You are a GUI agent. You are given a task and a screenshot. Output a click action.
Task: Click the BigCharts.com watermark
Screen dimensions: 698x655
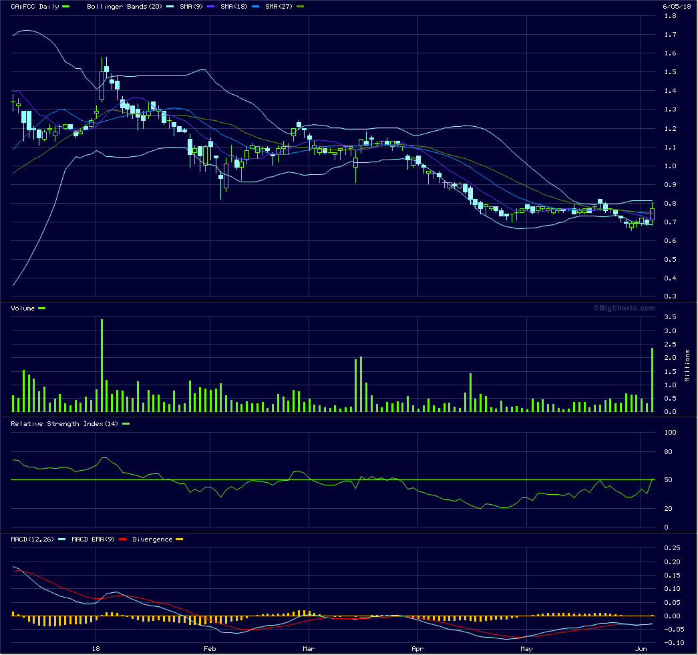pos(624,308)
